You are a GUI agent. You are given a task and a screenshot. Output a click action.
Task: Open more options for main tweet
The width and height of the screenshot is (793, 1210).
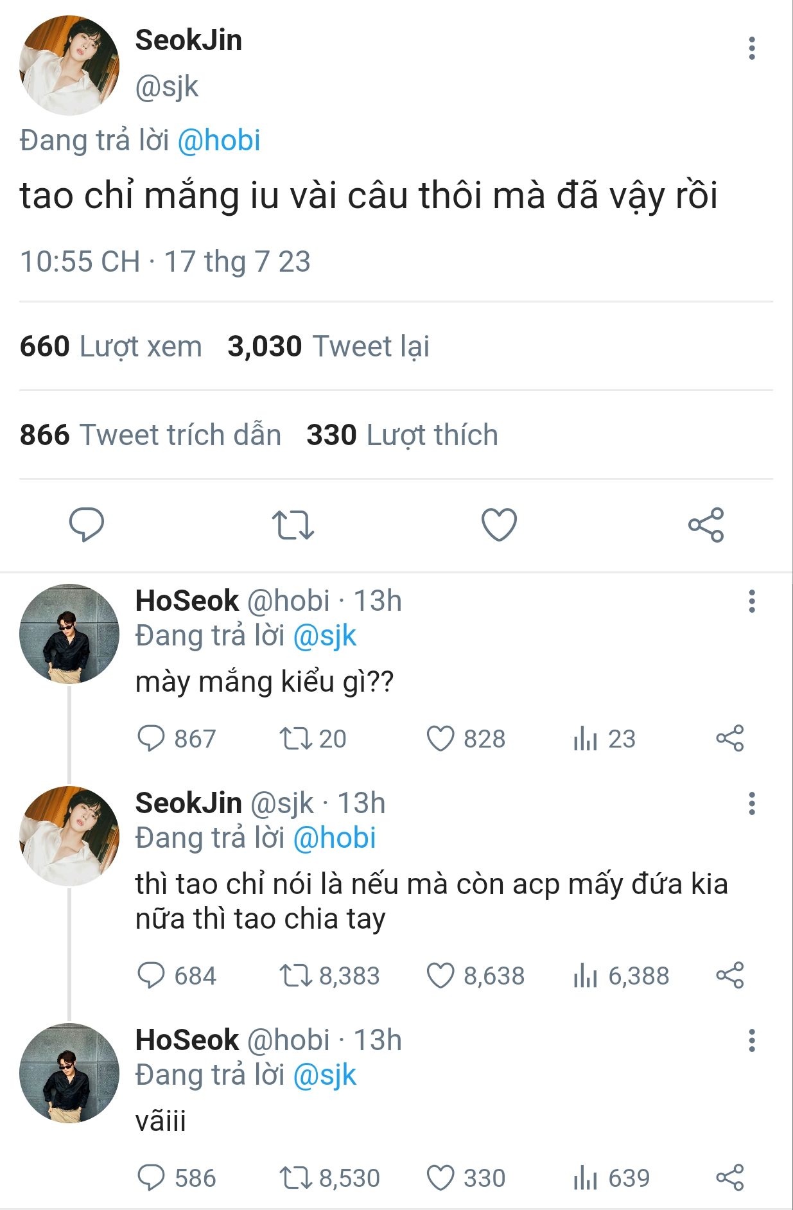click(751, 49)
